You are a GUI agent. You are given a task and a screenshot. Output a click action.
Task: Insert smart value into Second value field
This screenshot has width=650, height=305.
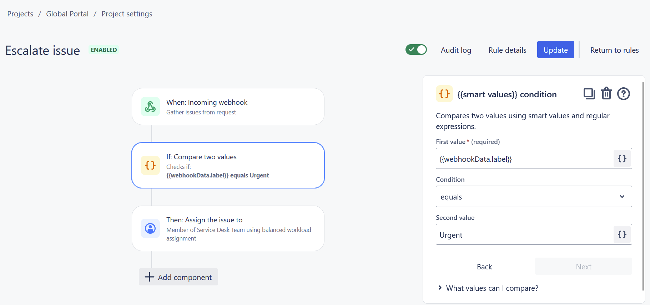coord(622,234)
